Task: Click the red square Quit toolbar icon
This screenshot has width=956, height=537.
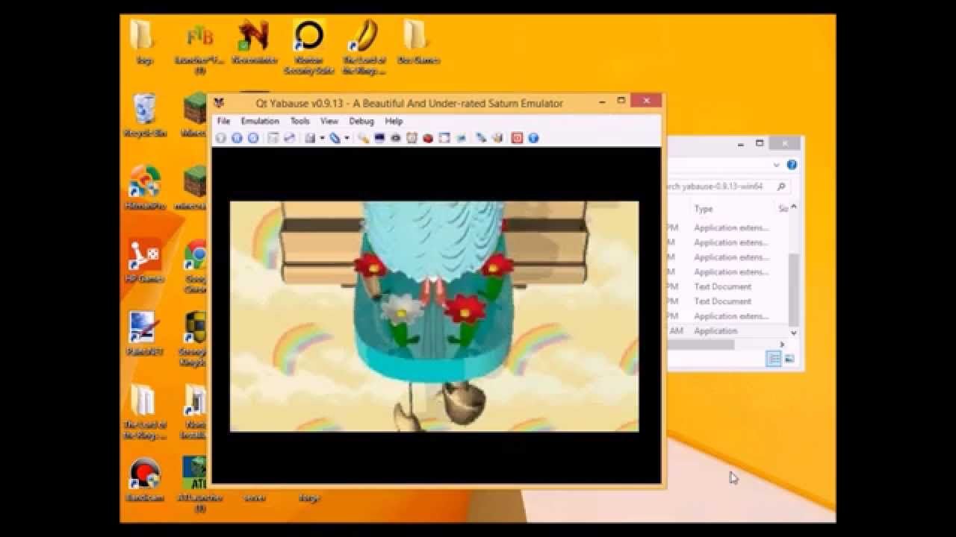Action: 517,138
